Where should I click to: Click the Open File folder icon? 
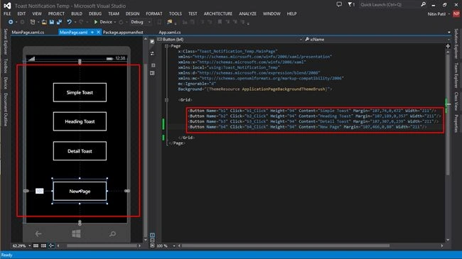click(44, 22)
